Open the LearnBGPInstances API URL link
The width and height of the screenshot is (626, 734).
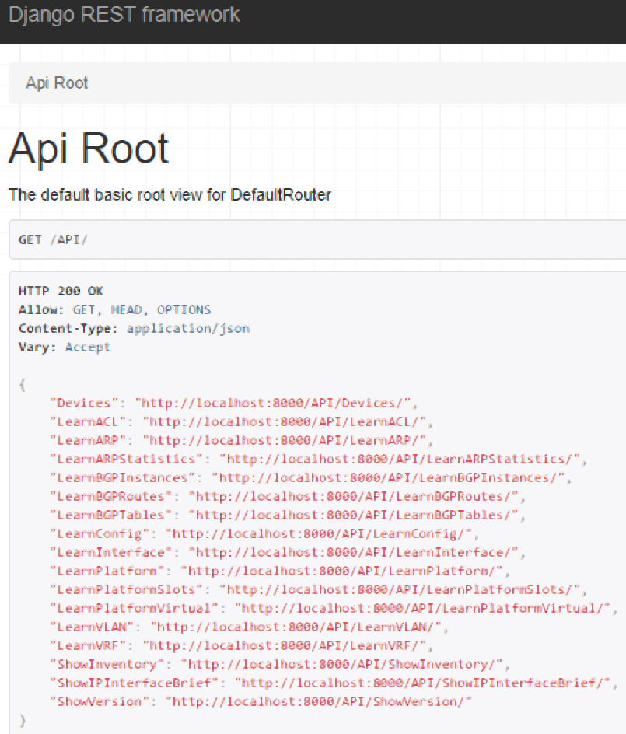coord(388,477)
